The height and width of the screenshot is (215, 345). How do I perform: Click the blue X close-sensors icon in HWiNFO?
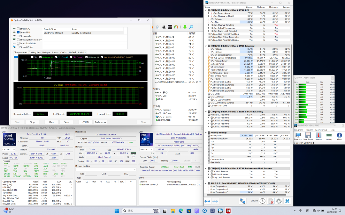(287, 201)
